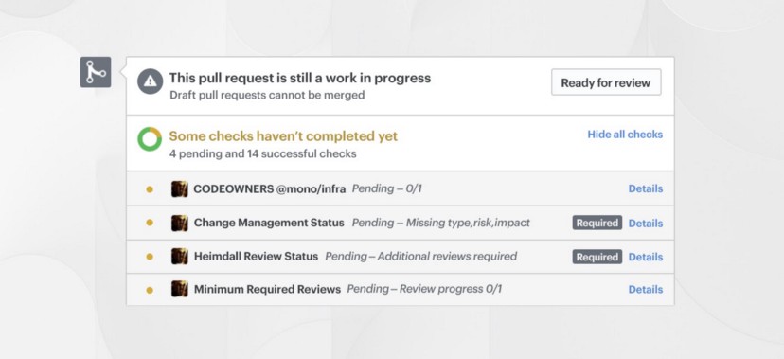
Task: Open Details for Minimum Required Reviews
Action: (646, 290)
